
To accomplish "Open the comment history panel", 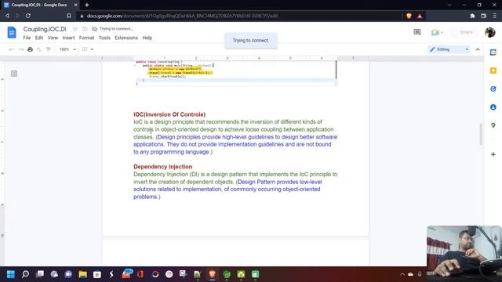I will pos(417,32).
